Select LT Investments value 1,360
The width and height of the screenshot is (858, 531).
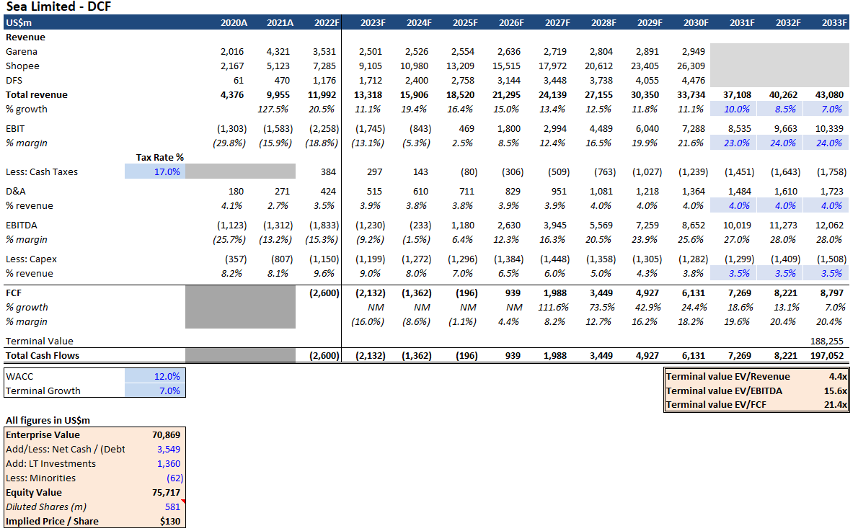(169, 463)
